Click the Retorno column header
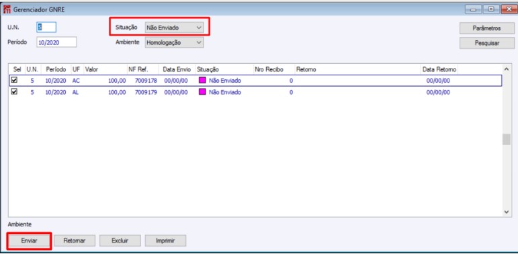 tap(358, 70)
